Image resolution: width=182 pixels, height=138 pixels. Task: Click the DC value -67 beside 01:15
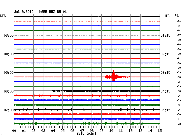pos(179,35)
